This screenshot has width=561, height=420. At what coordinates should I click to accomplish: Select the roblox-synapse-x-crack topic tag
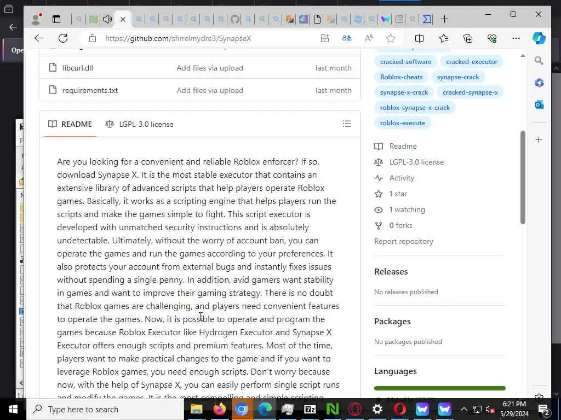pyautogui.click(x=415, y=108)
